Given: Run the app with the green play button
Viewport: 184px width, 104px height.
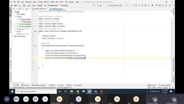Looking at the screenshot, I should pyautogui.click(x=126, y=5).
